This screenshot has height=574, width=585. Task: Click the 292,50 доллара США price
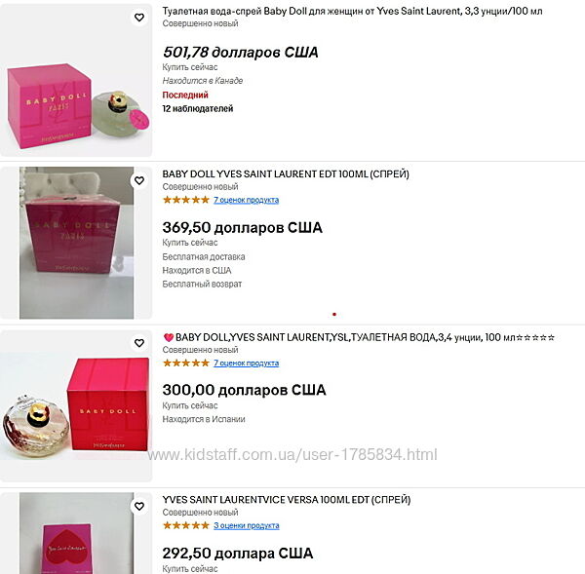238,554
